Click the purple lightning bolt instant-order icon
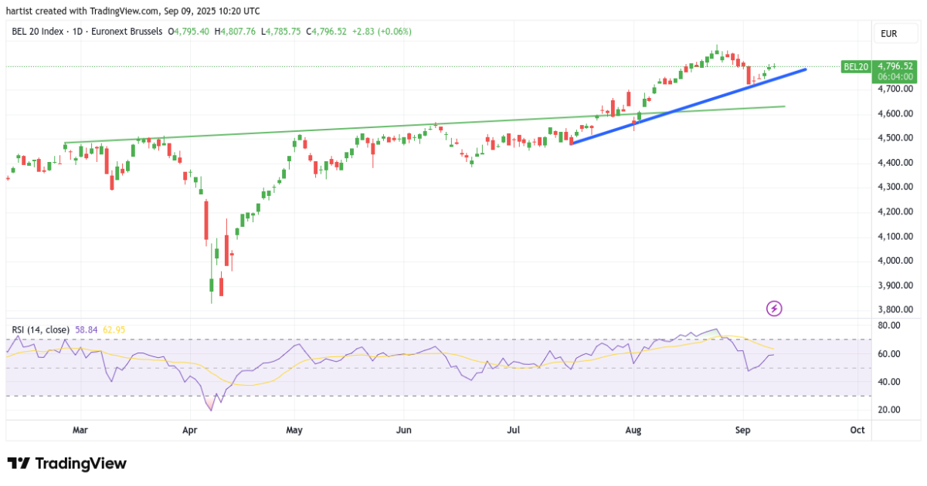The image size is (927, 486). [772, 309]
